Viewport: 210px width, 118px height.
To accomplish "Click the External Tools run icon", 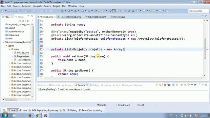I will tap(75, 11).
